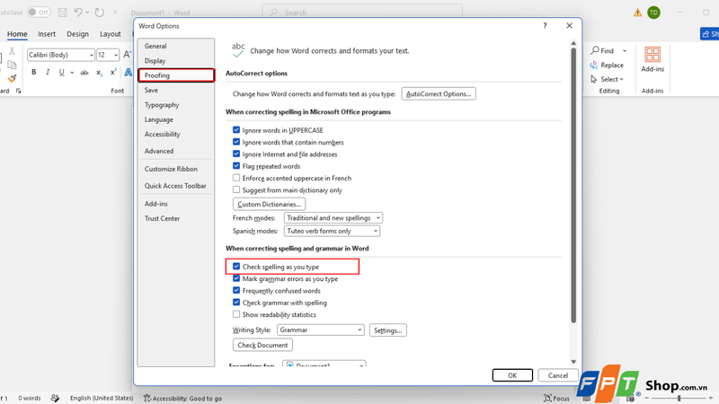Click Find in Editing group
The width and height of the screenshot is (719, 404).
(x=602, y=51)
